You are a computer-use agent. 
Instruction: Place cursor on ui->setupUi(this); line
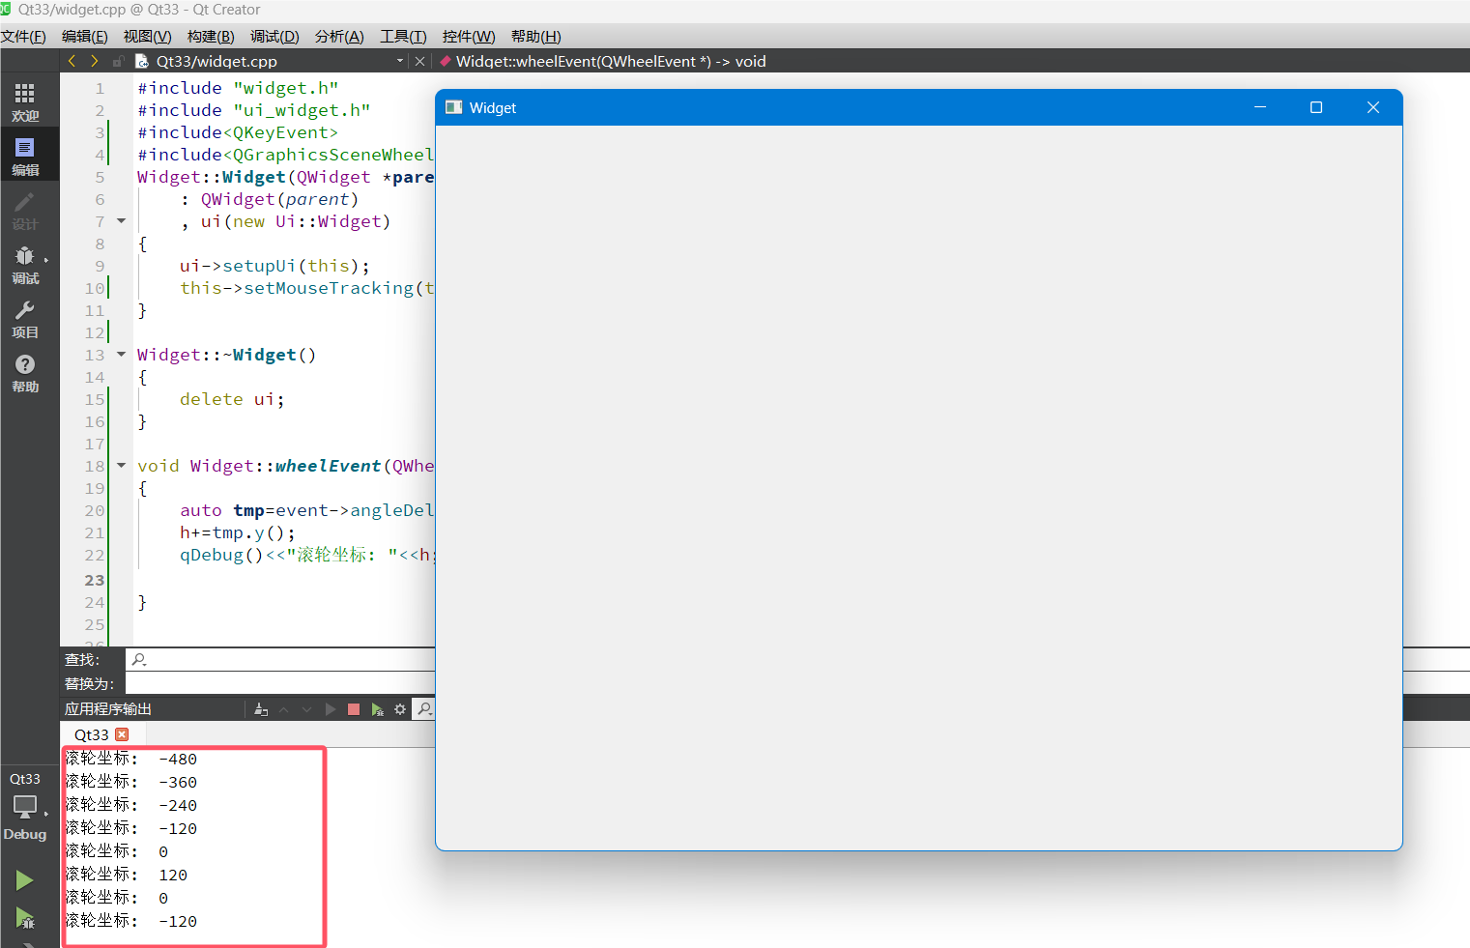click(274, 266)
